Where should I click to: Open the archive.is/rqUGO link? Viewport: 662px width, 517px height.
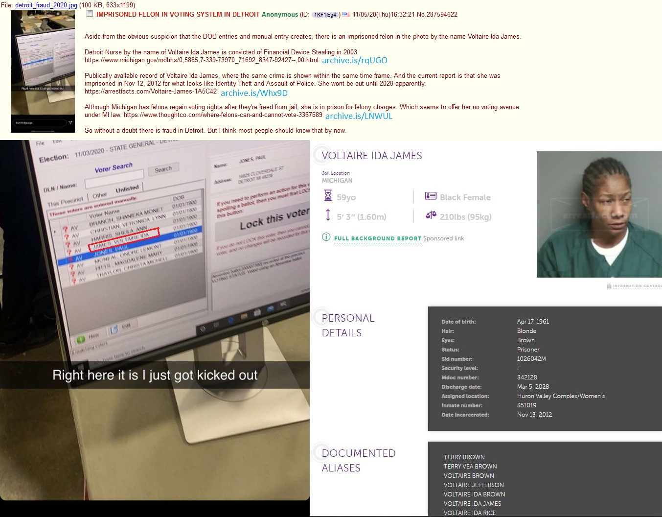tap(355, 60)
